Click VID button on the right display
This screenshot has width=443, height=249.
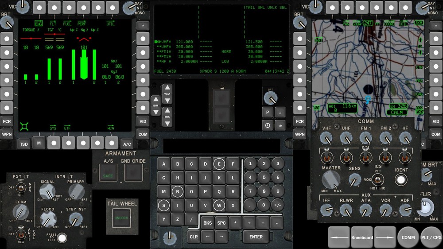tap(435, 121)
